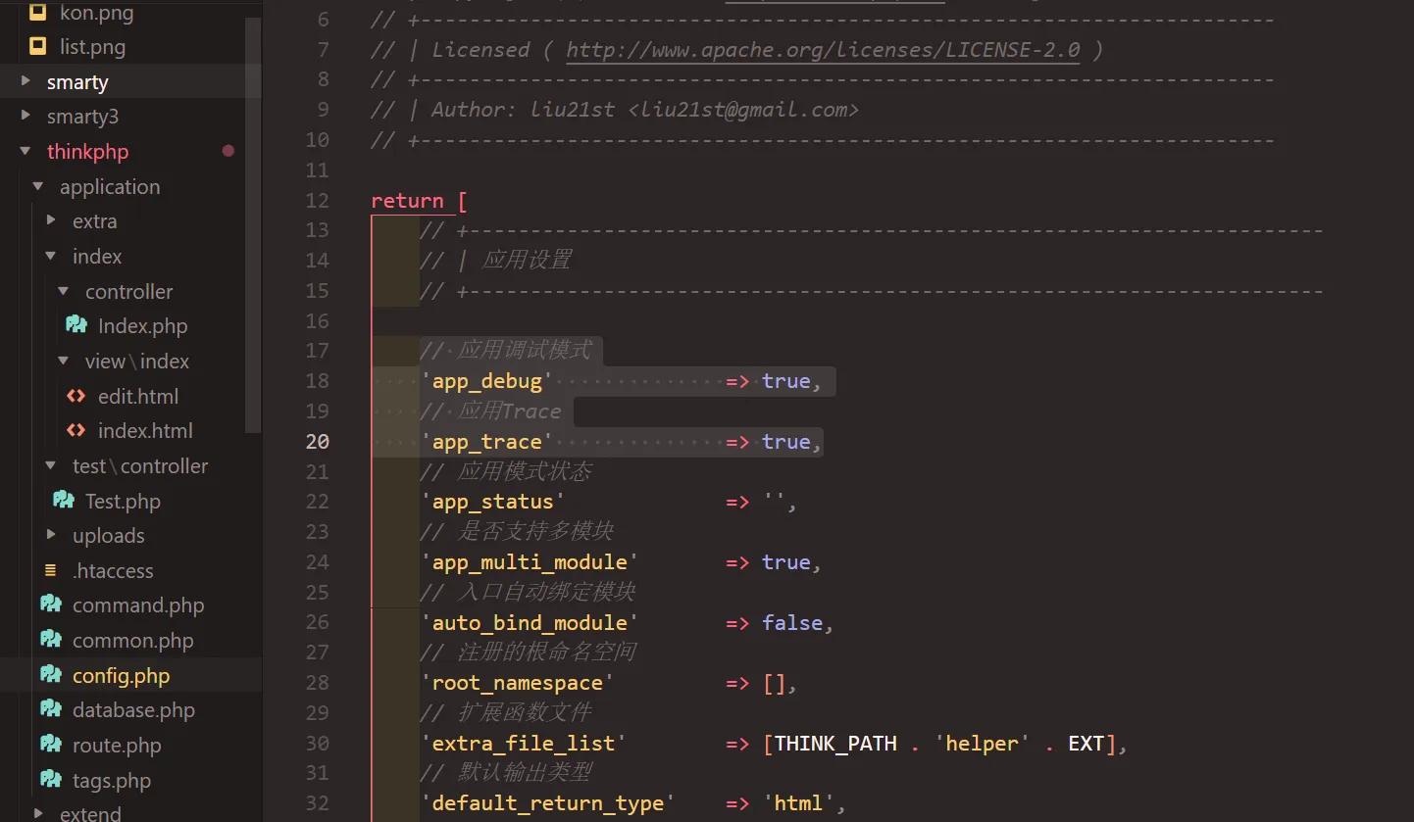Viewport: 1414px width, 822px height.
Task: Open tags.php in the file tree
Action: click(x=112, y=781)
